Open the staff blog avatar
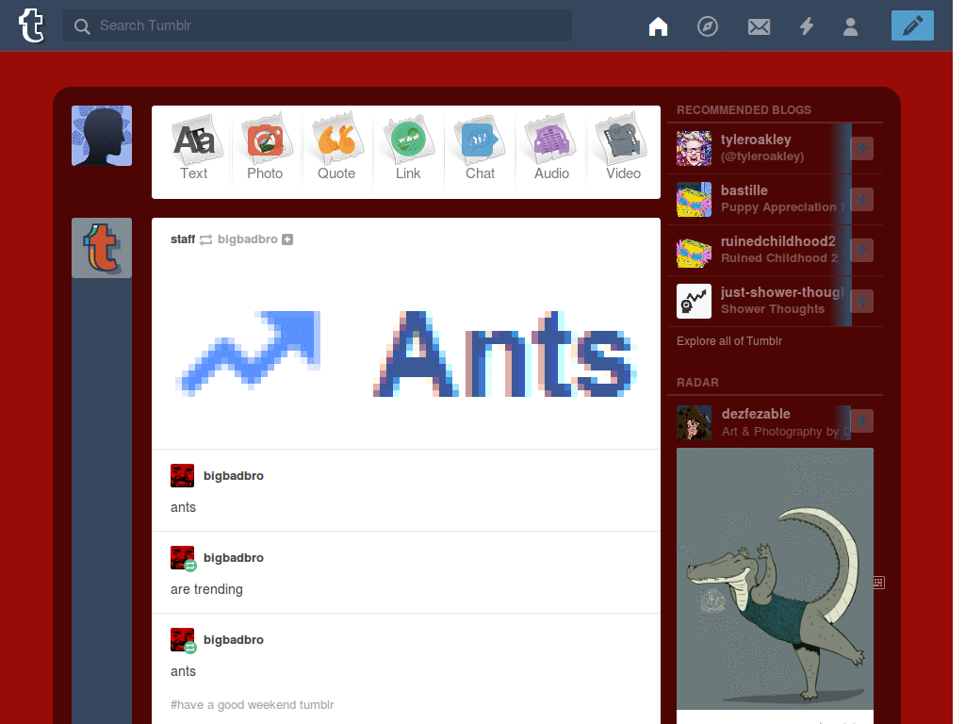The image size is (965, 724). click(102, 248)
